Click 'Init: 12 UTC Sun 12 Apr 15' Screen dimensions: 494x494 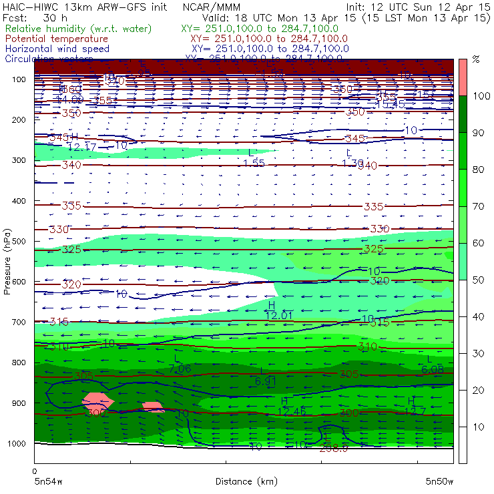click(418, 7)
